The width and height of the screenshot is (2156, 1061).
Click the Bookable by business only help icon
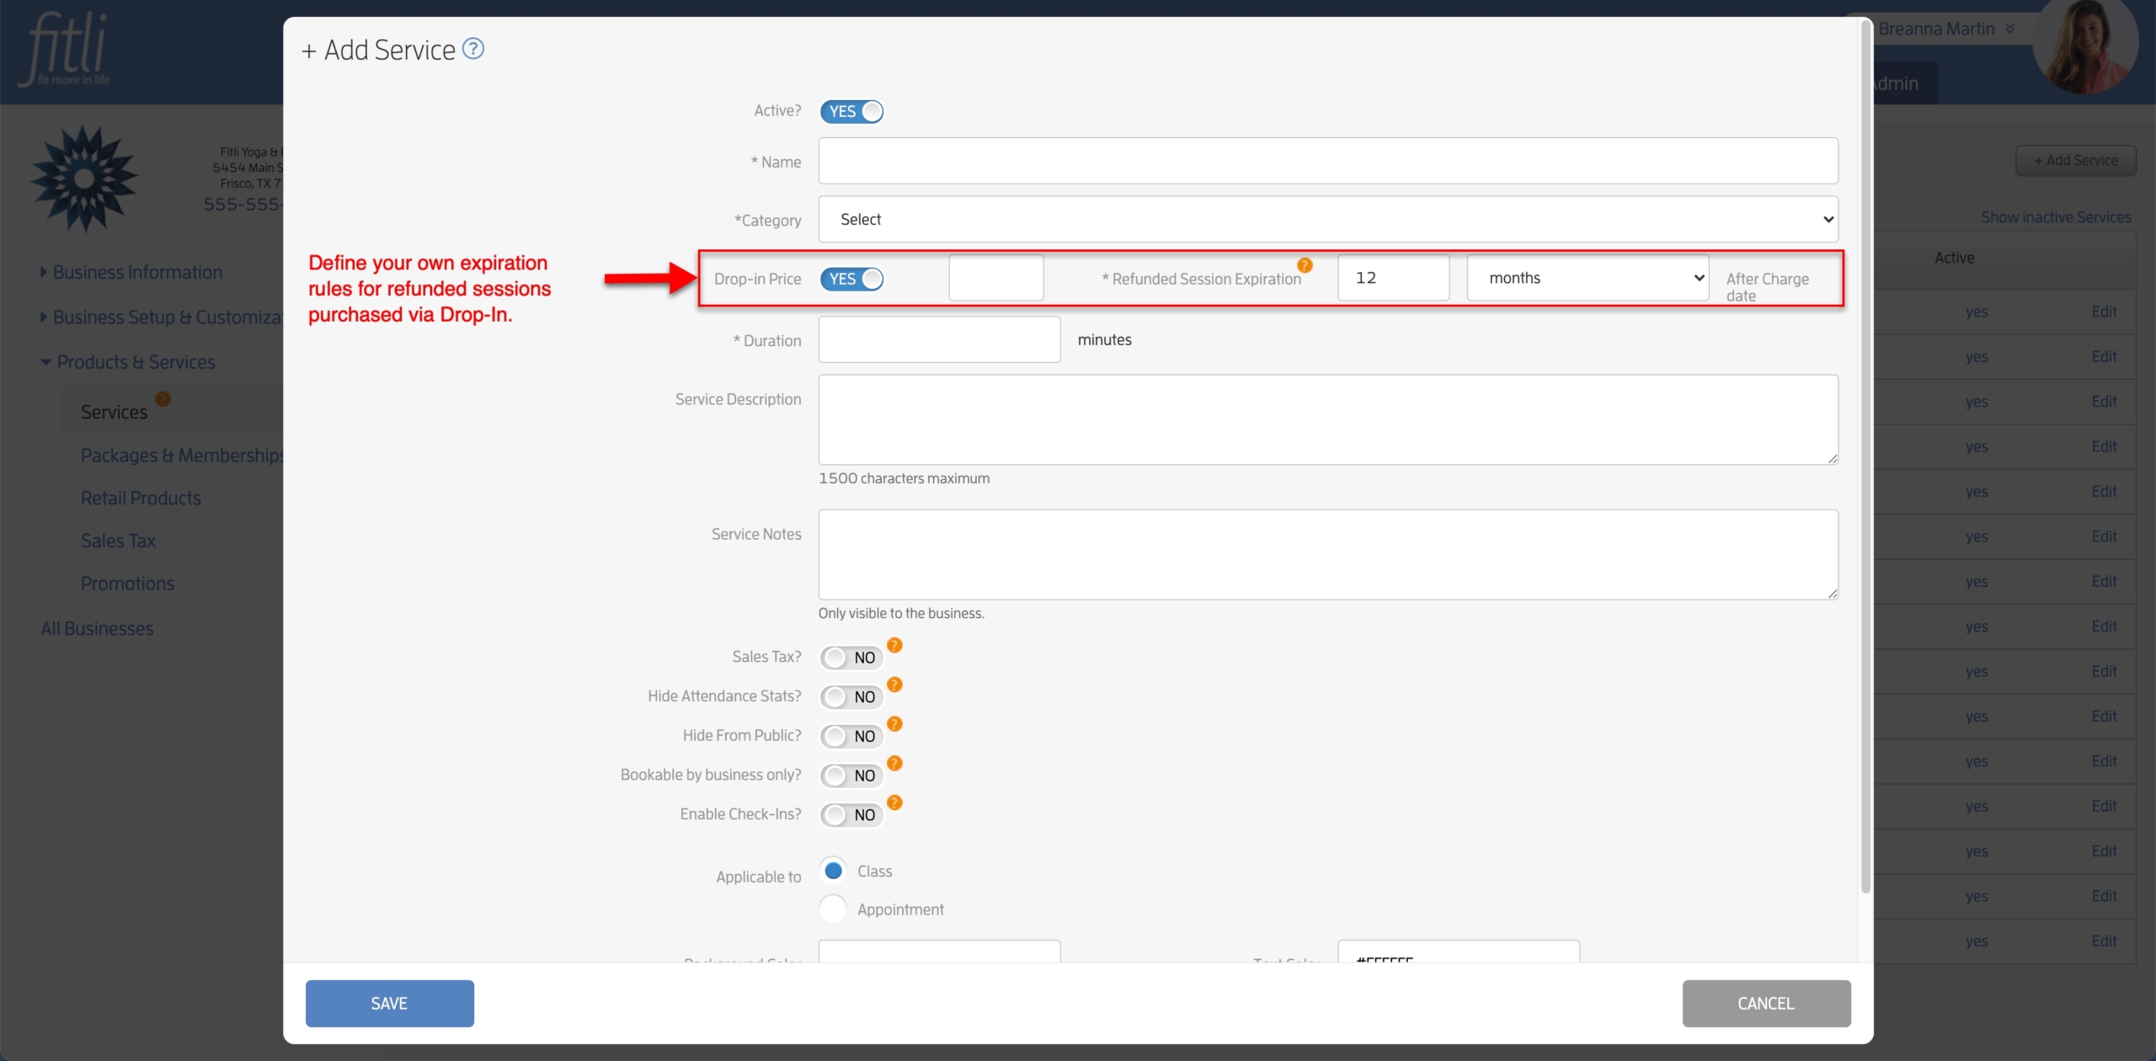point(896,764)
